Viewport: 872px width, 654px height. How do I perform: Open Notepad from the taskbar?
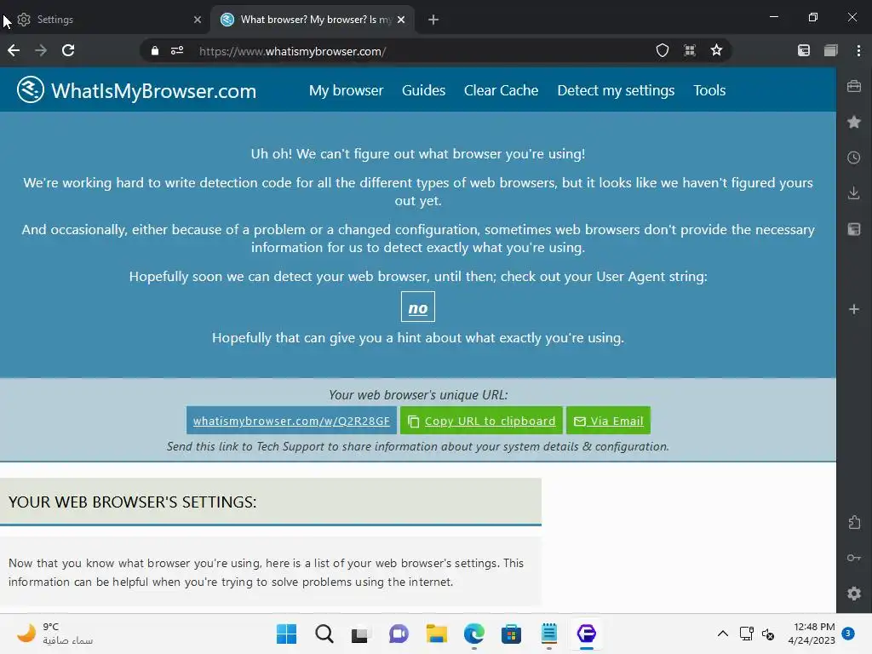click(549, 634)
